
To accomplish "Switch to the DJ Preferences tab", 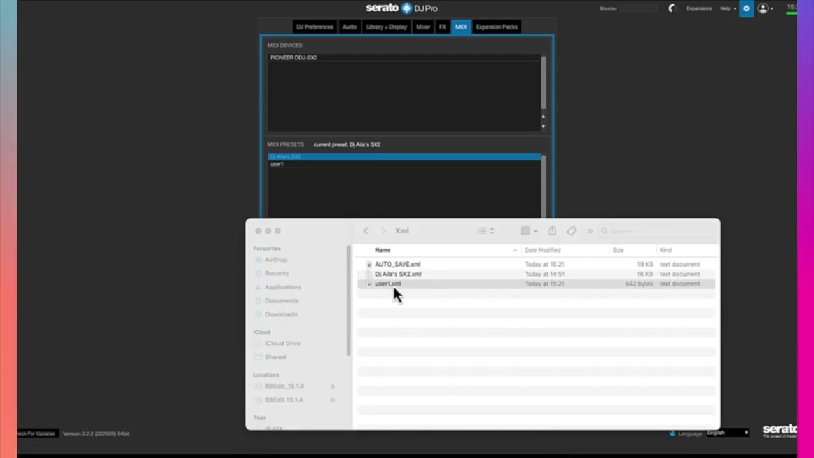I will pyautogui.click(x=315, y=27).
